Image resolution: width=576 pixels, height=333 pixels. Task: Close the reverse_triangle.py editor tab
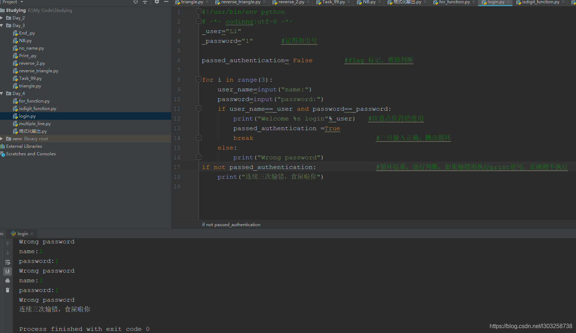pyautogui.click(x=264, y=2)
